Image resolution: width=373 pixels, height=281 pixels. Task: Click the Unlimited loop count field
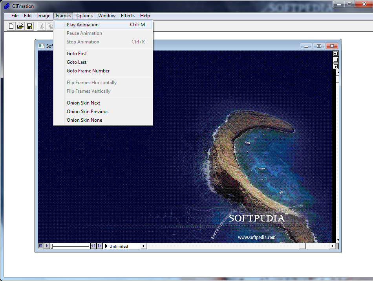pyautogui.click(x=124, y=246)
